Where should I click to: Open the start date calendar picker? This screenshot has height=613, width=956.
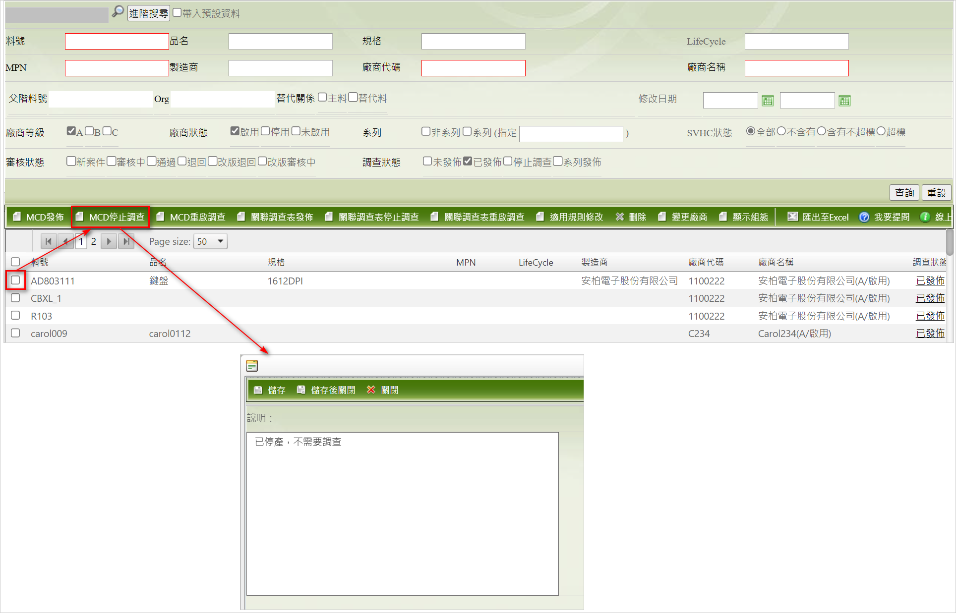(x=768, y=101)
